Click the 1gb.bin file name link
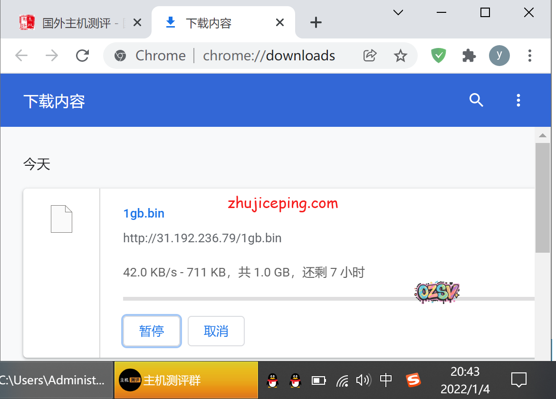Screen dimensions: 556x399 click(144, 213)
